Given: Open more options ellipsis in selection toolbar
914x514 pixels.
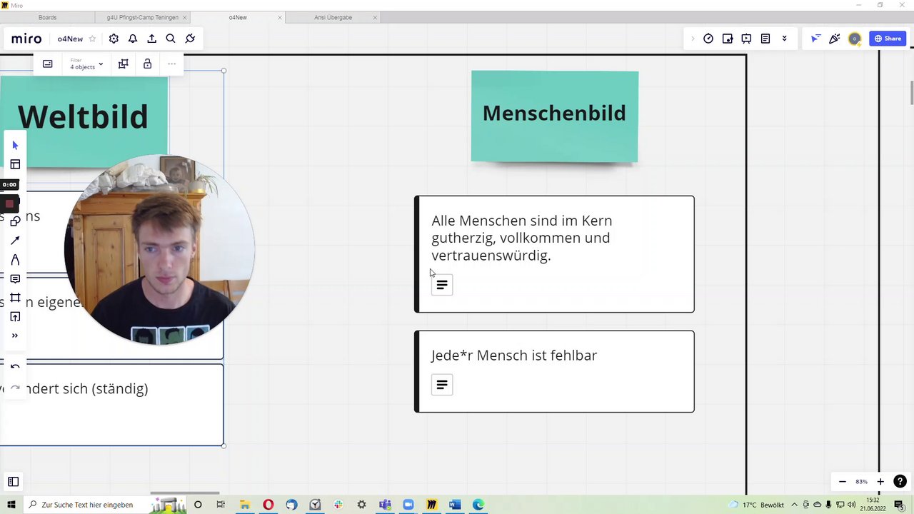Looking at the screenshot, I should tap(171, 64).
